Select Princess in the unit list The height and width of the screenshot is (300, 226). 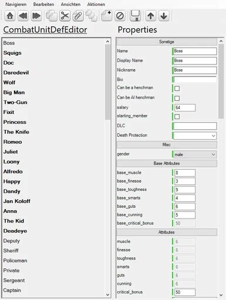click(x=15, y=122)
